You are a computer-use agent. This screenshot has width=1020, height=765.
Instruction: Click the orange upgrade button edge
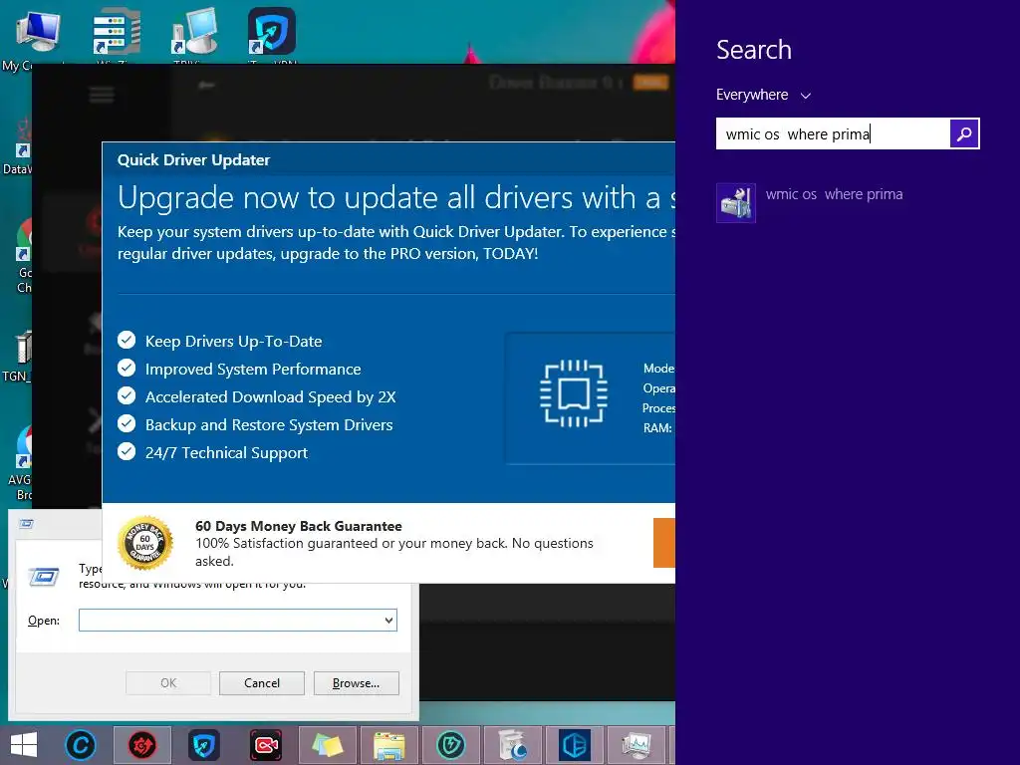click(x=664, y=543)
